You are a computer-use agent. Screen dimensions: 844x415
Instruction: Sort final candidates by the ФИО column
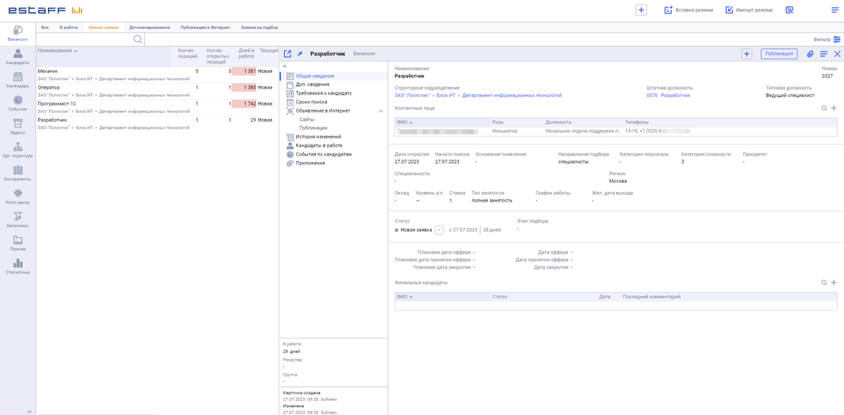coord(404,297)
